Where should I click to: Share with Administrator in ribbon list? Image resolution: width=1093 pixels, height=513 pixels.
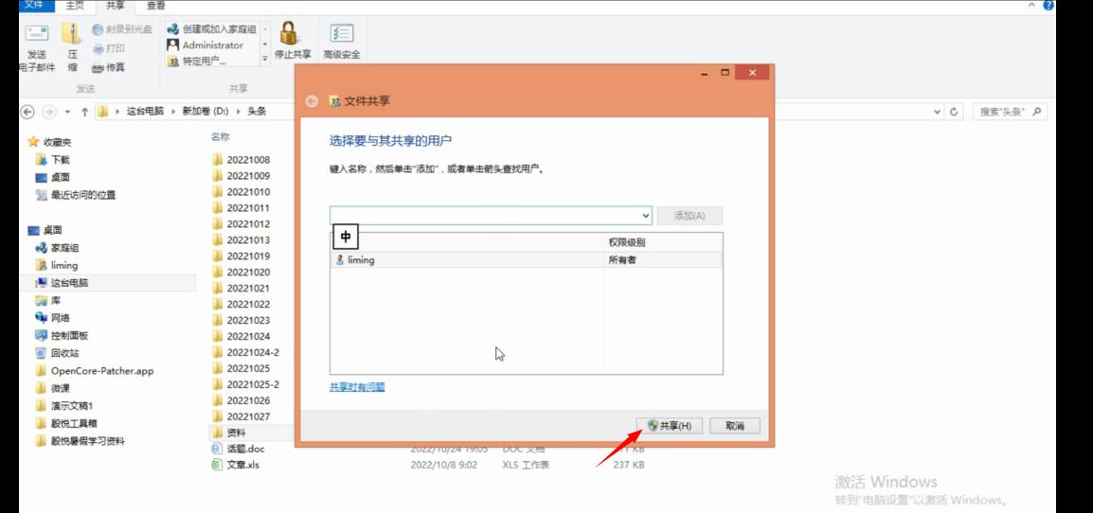click(x=206, y=45)
